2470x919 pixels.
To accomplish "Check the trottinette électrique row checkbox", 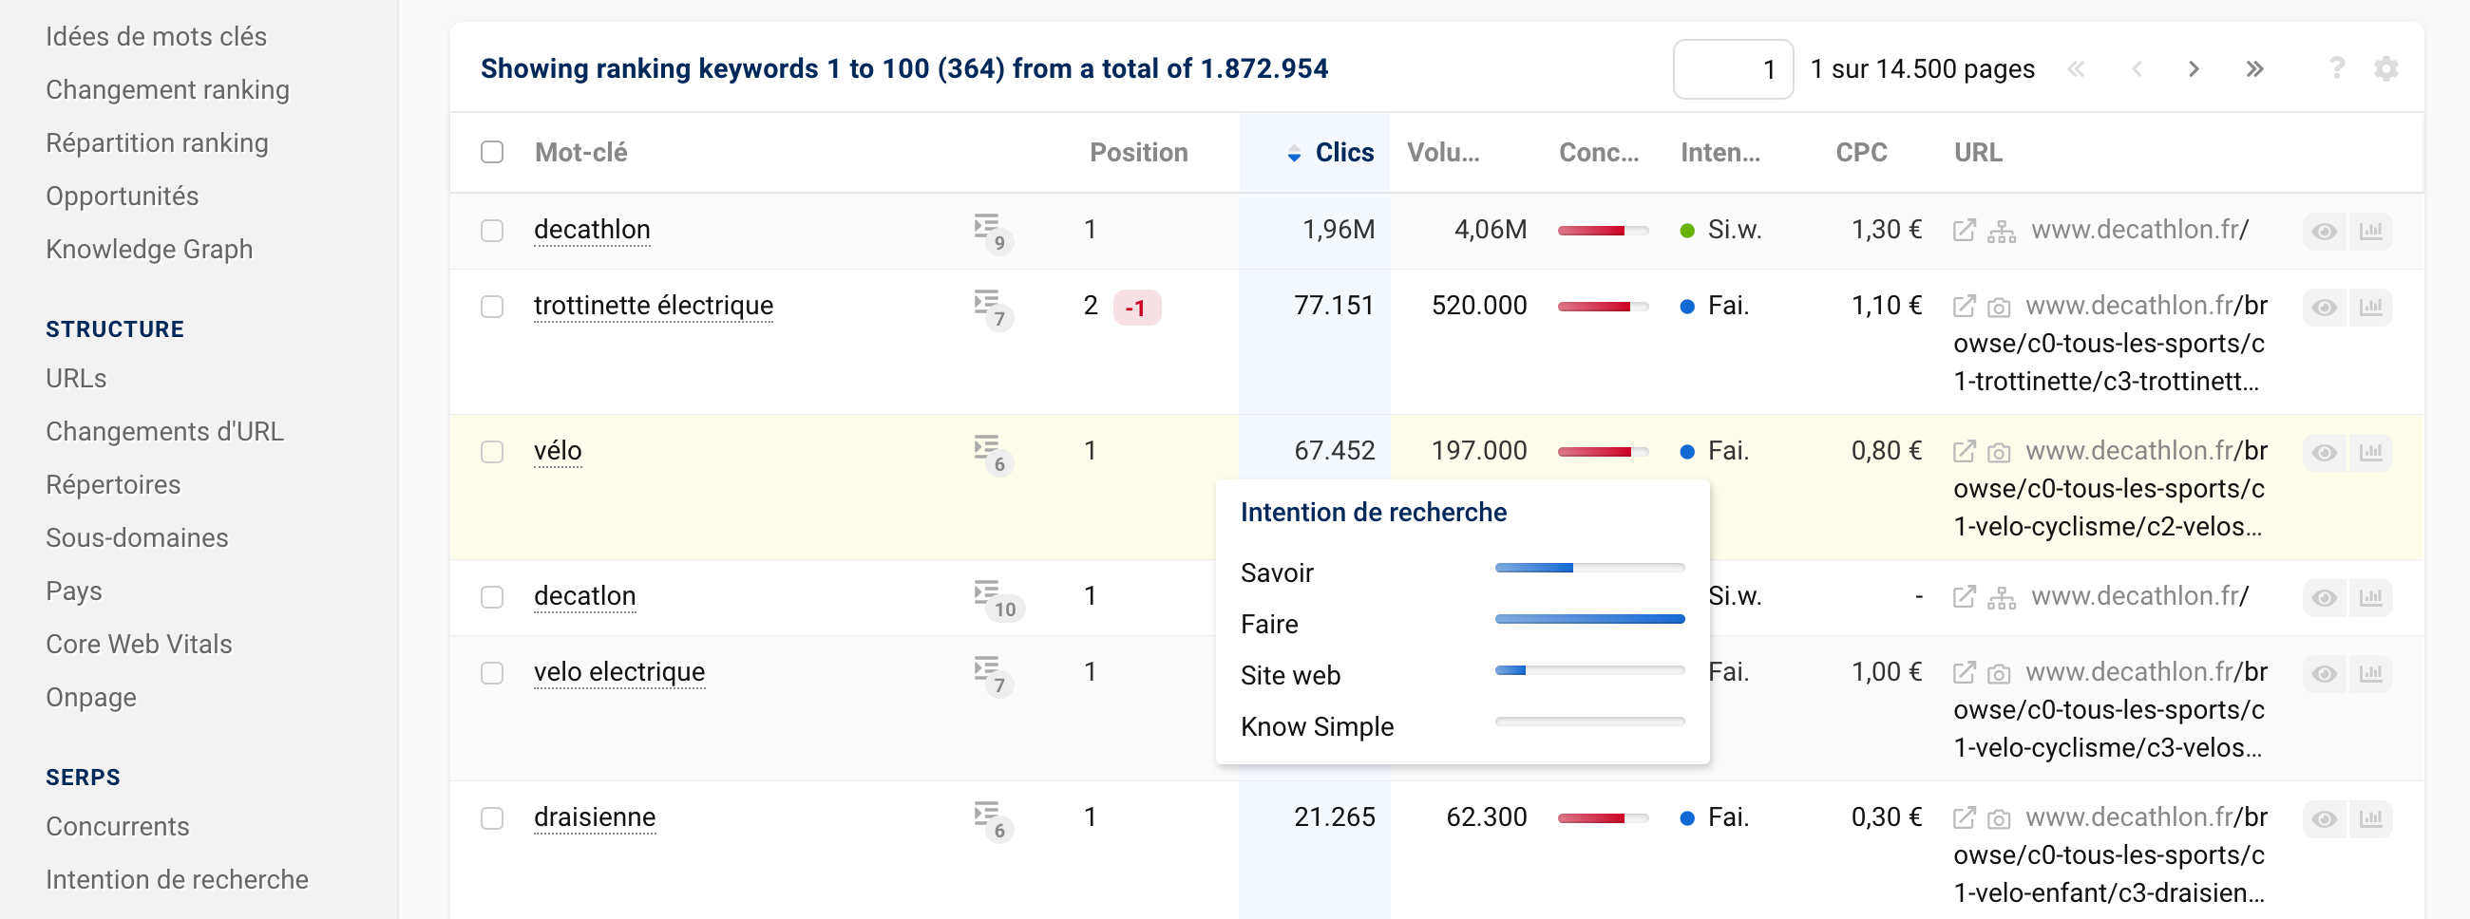I will click(x=492, y=307).
